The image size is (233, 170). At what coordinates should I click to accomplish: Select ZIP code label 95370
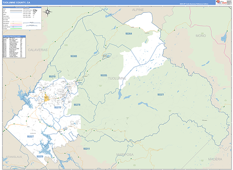point(57,107)
